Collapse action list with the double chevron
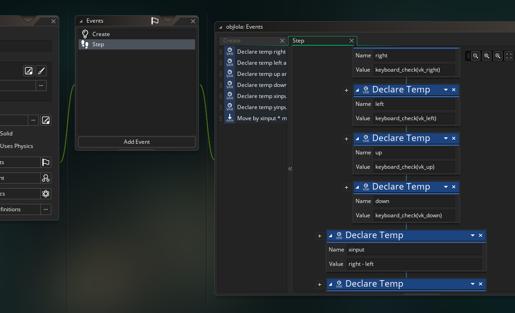515x313 pixels. pos(290,169)
